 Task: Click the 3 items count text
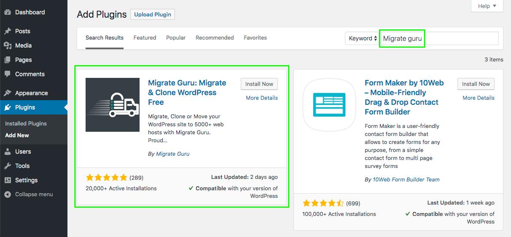pyautogui.click(x=494, y=60)
